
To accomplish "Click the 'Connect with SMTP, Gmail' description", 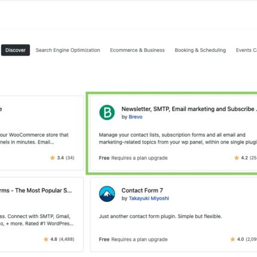I will pos(36,220).
